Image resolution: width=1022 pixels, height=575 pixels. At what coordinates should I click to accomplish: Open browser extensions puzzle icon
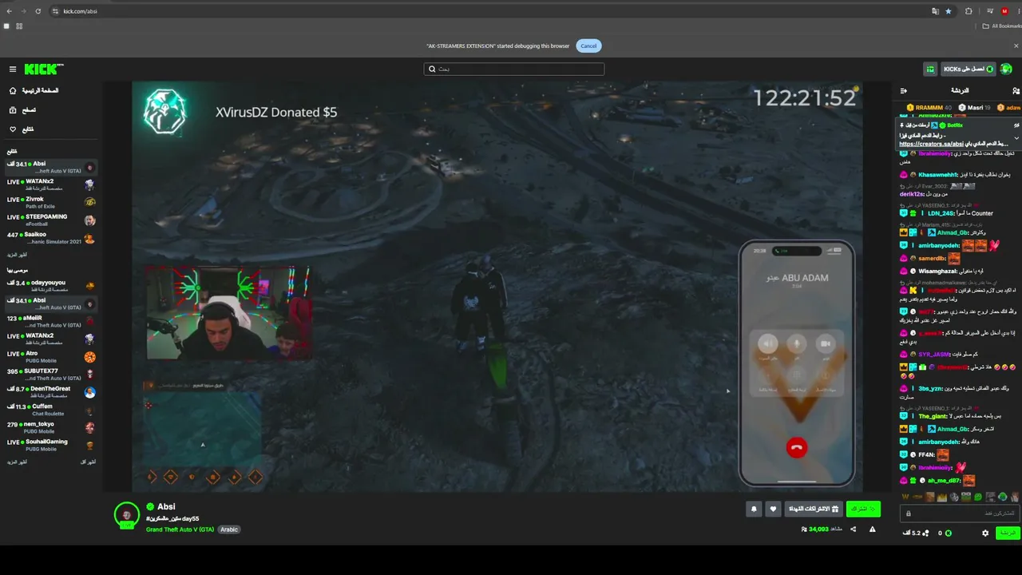tap(969, 11)
